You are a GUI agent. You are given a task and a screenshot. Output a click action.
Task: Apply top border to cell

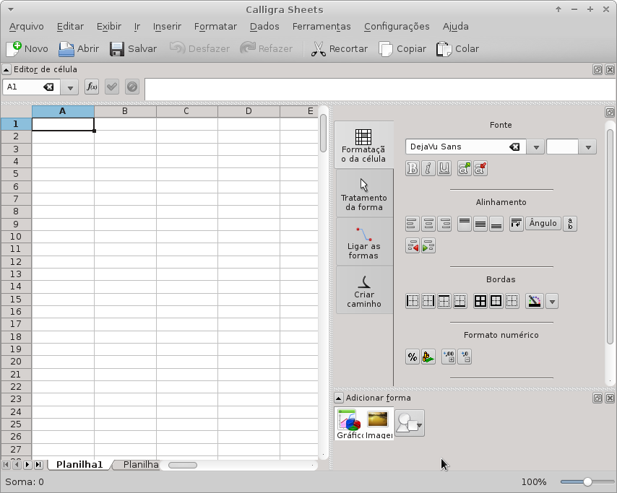[x=444, y=301]
